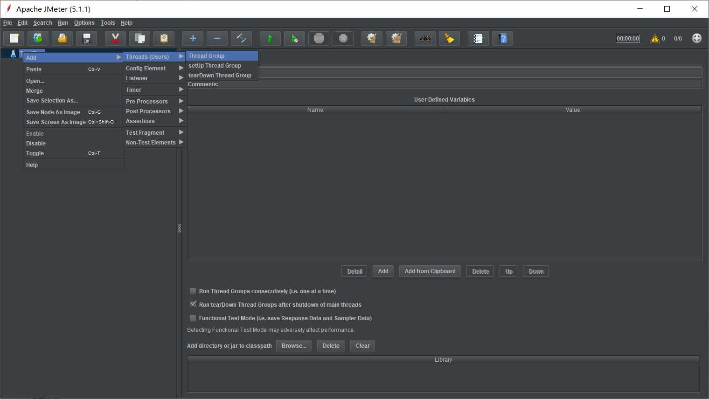The width and height of the screenshot is (709, 399).
Task: Expand the Test Fragment submenu
Action: (x=154, y=132)
